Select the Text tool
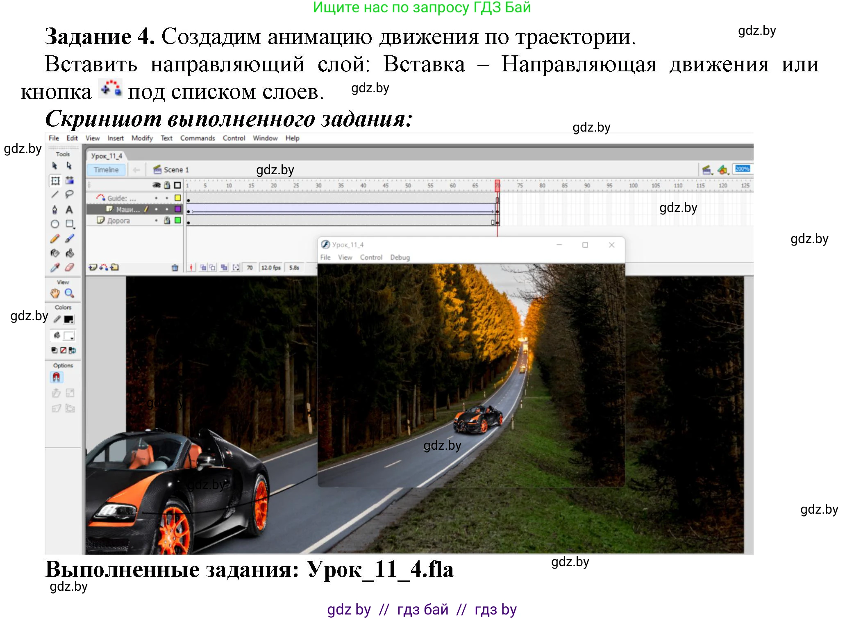845x619 pixels. pos(69,210)
